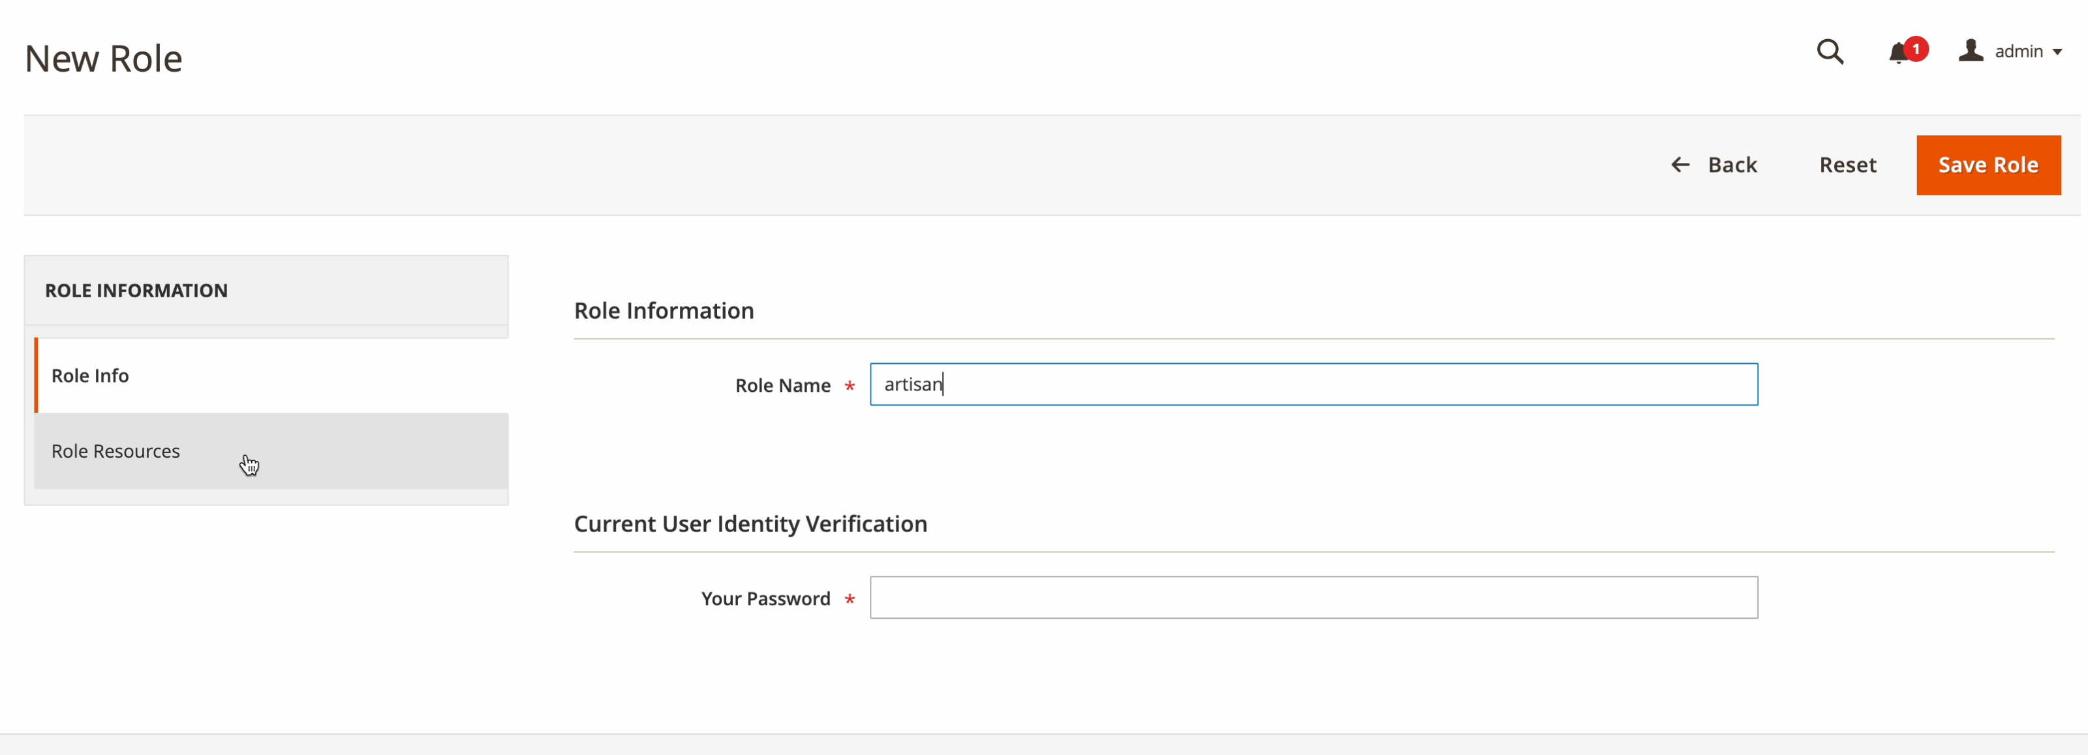Click the red notification count badge
Viewport: 2088px width, 755px height.
pos(1916,49)
